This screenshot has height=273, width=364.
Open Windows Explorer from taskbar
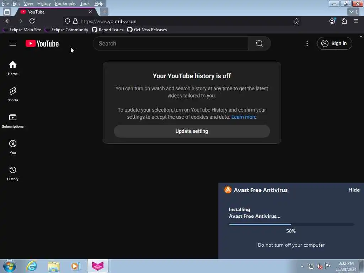pos(54,266)
